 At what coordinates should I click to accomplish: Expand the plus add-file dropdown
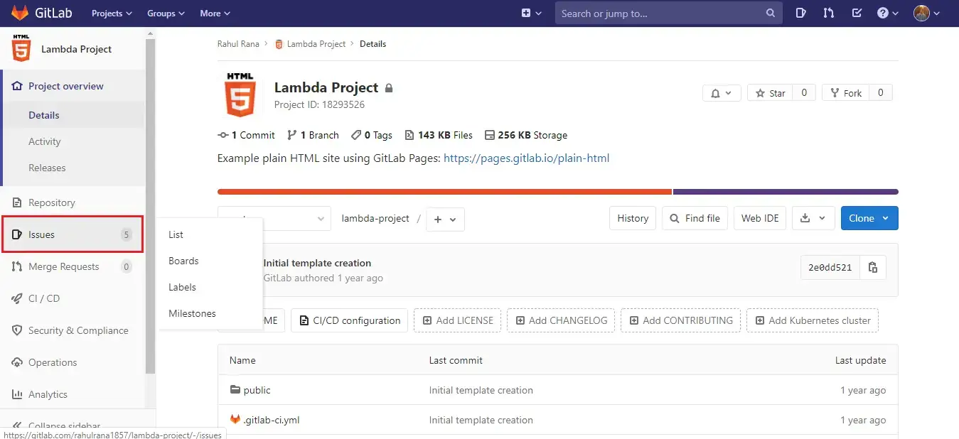point(445,220)
